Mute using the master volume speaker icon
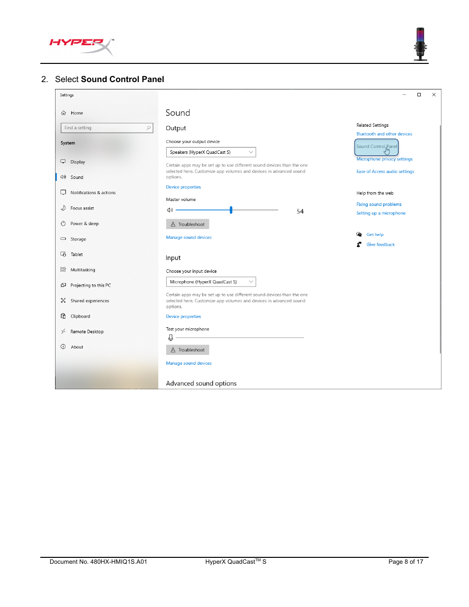469x607 pixels. [170, 210]
